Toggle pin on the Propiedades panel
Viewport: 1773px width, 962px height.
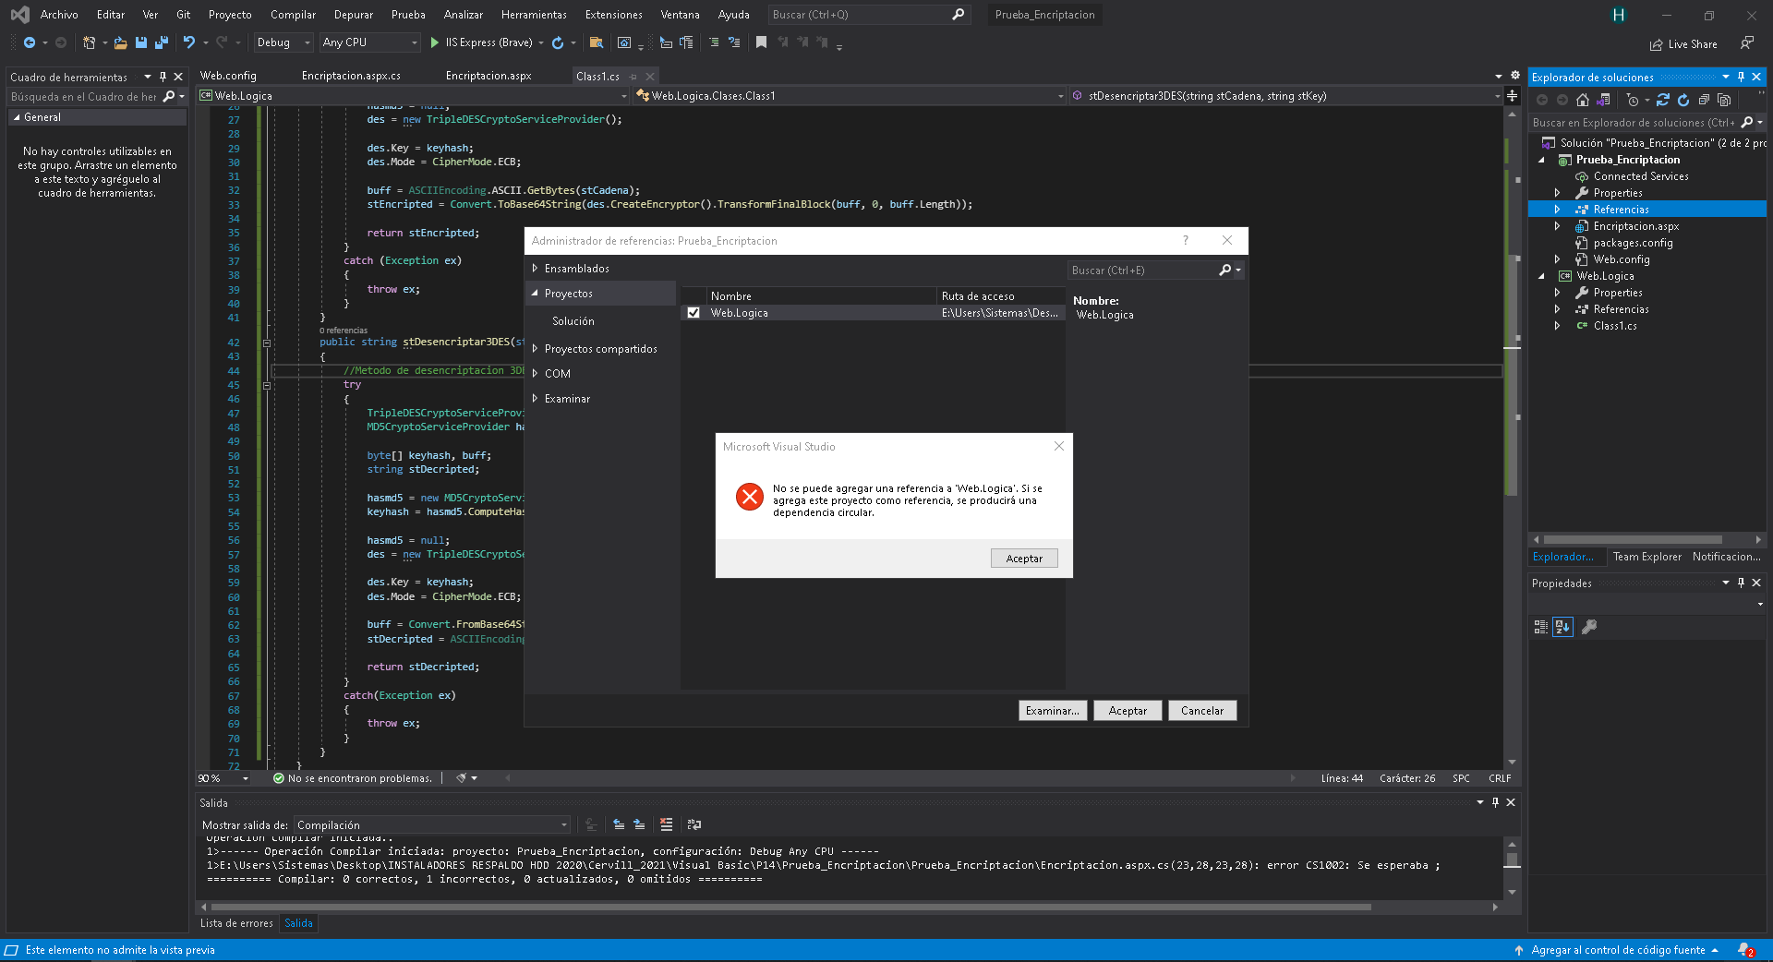(x=1741, y=583)
